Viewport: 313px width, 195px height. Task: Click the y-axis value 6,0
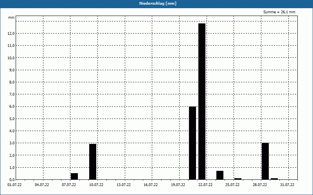click(x=12, y=106)
